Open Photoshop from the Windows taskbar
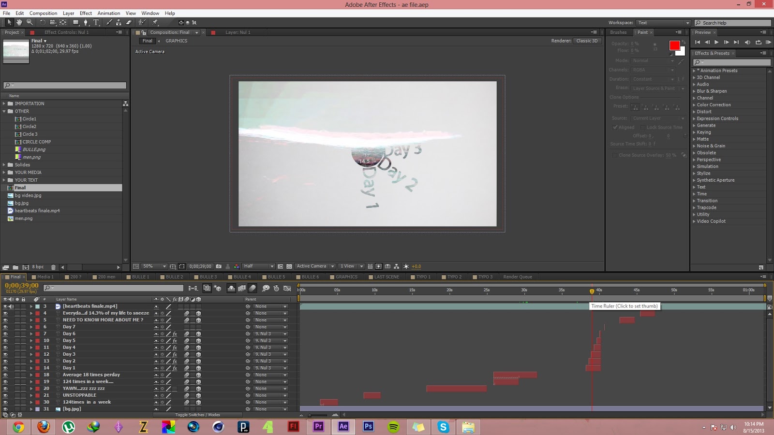The width and height of the screenshot is (774, 435). pos(369,427)
